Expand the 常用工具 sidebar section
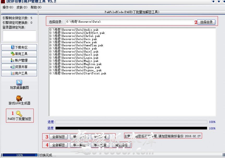This screenshot has height=158, width=225. point(19,54)
